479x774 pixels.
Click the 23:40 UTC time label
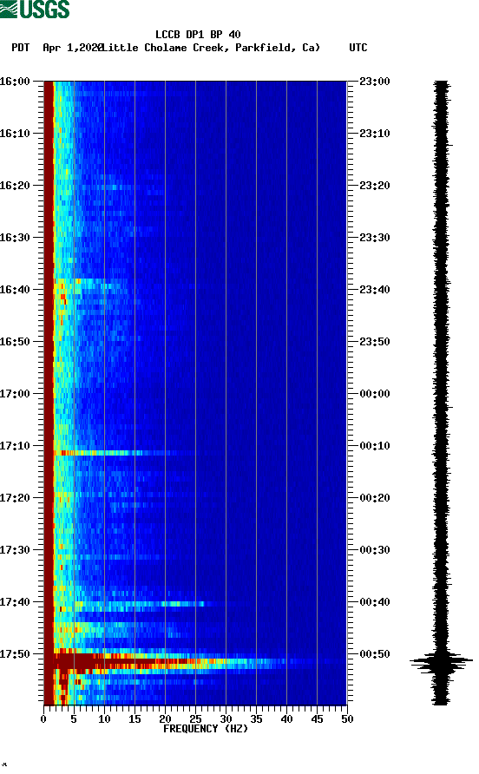tap(374, 290)
